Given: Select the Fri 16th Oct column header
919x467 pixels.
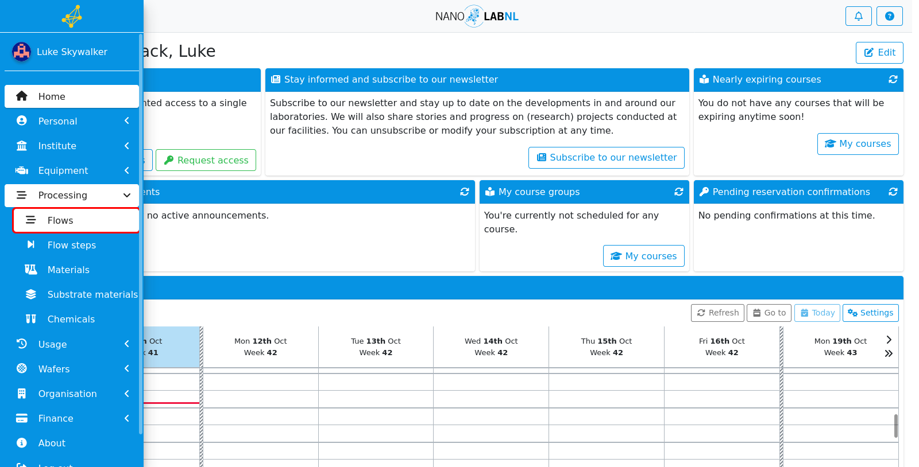Looking at the screenshot, I should click(722, 347).
